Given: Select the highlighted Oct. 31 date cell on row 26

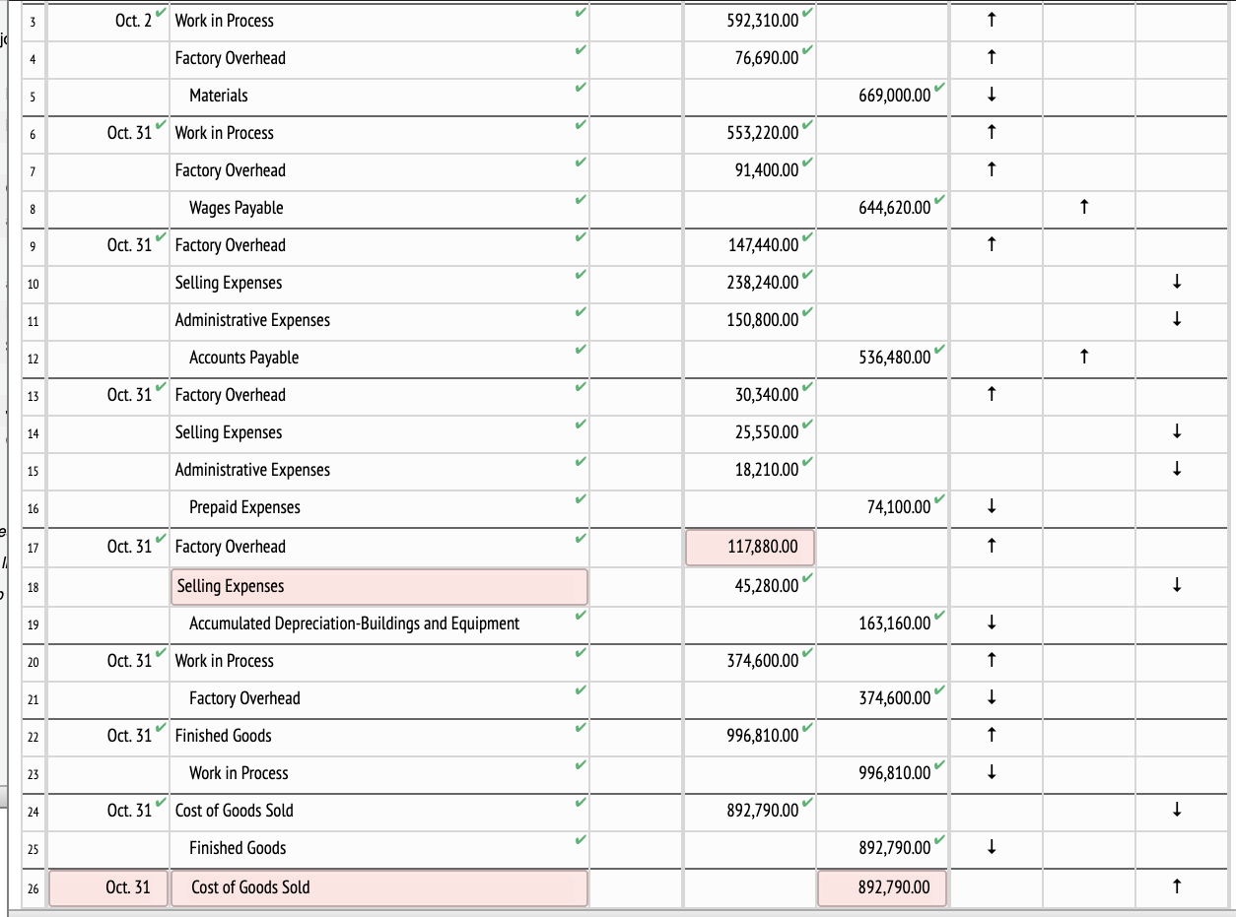Looking at the screenshot, I should 106,887.
